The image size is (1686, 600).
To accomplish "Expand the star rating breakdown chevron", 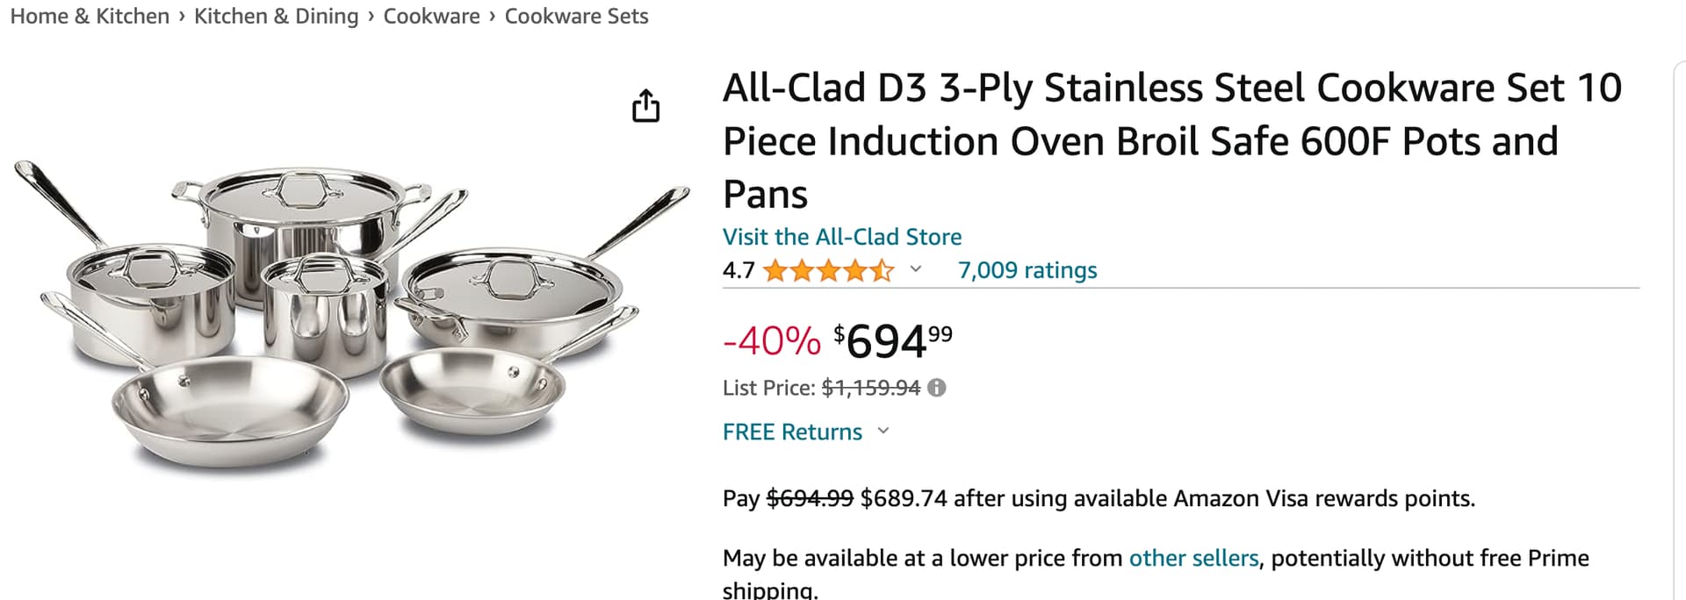I will coord(916,269).
